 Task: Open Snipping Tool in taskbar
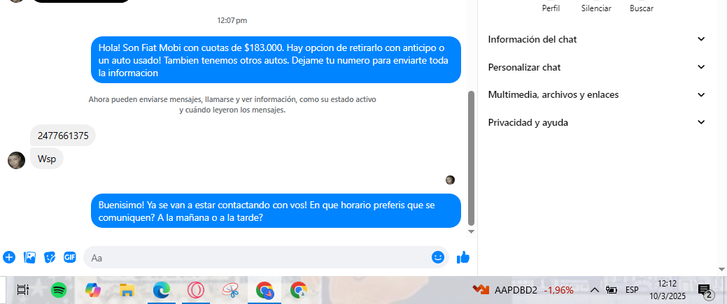point(230,290)
